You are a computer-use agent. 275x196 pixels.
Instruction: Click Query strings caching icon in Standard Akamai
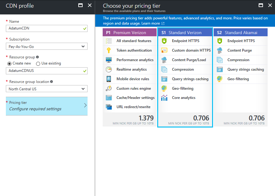(x=220, y=69)
